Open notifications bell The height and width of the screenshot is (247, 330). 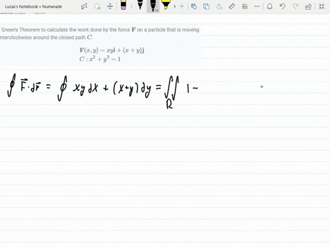pos(269,6)
